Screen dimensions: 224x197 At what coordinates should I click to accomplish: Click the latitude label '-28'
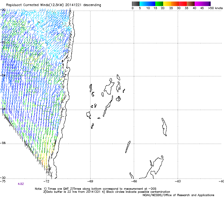3,143
